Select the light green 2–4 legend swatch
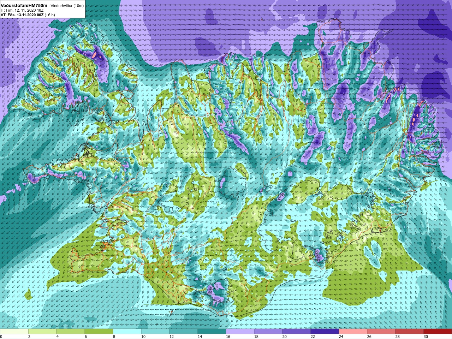 pyautogui.click(x=42, y=332)
